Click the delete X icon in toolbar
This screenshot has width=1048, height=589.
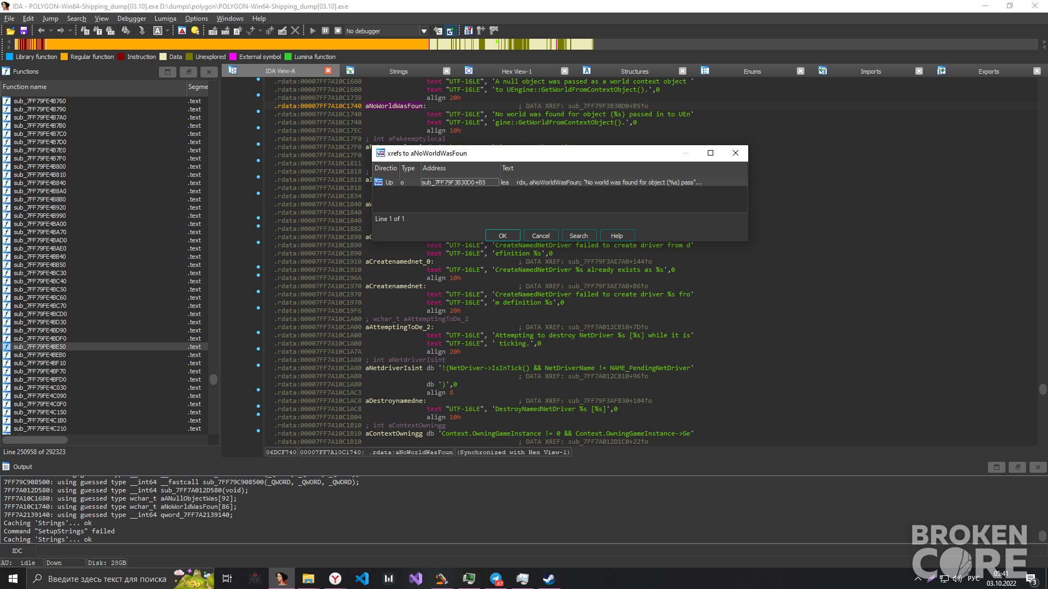[295, 31]
